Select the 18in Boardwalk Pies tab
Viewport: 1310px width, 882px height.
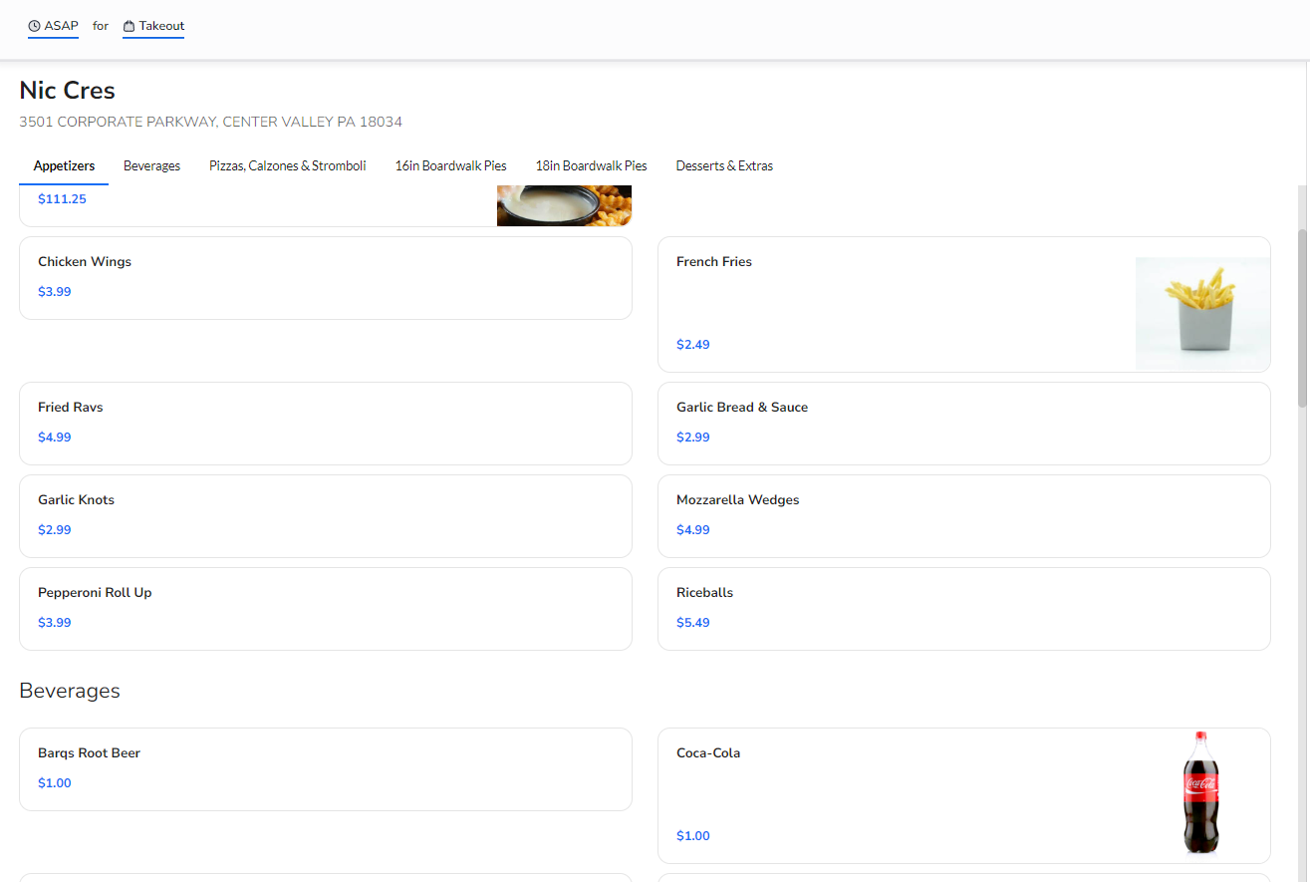(591, 166)
